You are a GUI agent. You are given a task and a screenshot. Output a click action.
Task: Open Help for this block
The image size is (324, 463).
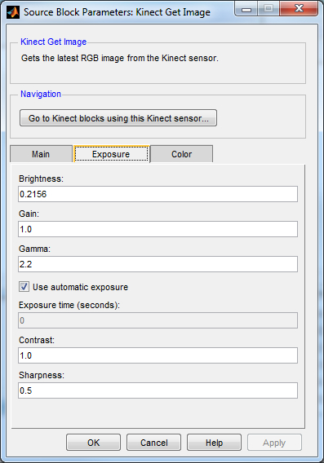214,443
